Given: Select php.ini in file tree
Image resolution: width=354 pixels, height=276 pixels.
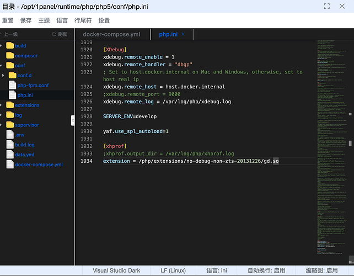Looking at the screenshot, I should 25,95.
